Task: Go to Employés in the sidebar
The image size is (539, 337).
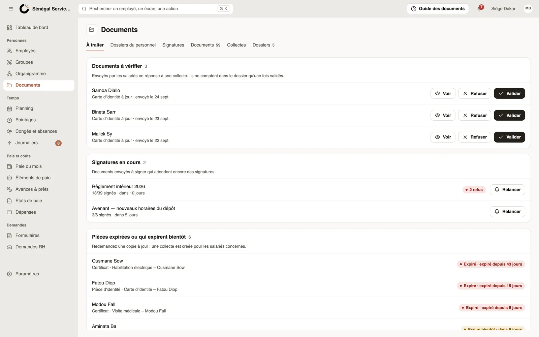Action: [x=39, y=51]
